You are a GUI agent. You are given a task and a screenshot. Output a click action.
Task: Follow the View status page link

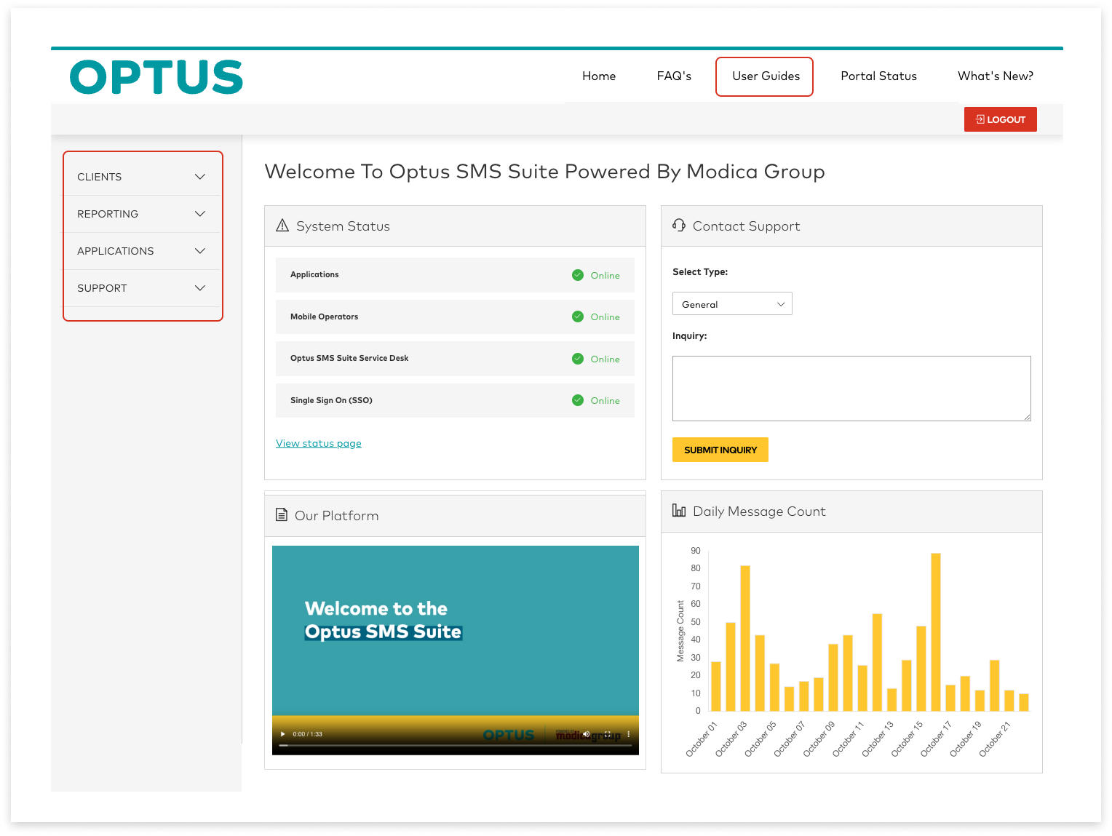(x=319, y=443)
